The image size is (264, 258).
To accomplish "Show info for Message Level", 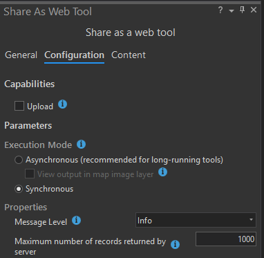I will (76, 221).
